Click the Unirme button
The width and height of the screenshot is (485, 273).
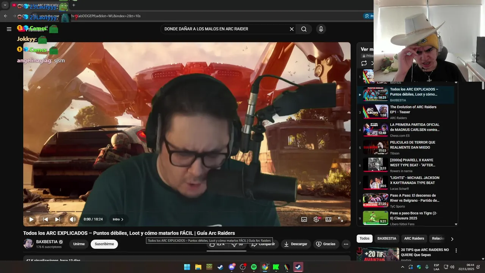click(x=79, y=244)
